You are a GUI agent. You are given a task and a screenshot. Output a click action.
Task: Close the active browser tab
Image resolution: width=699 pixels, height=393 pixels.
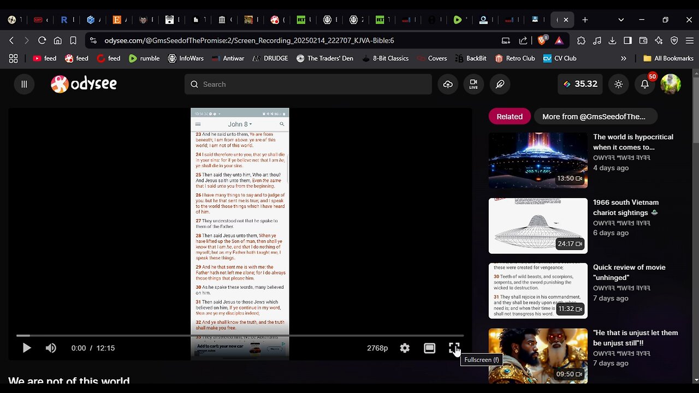566,20
